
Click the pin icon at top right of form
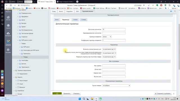point(175,11)
